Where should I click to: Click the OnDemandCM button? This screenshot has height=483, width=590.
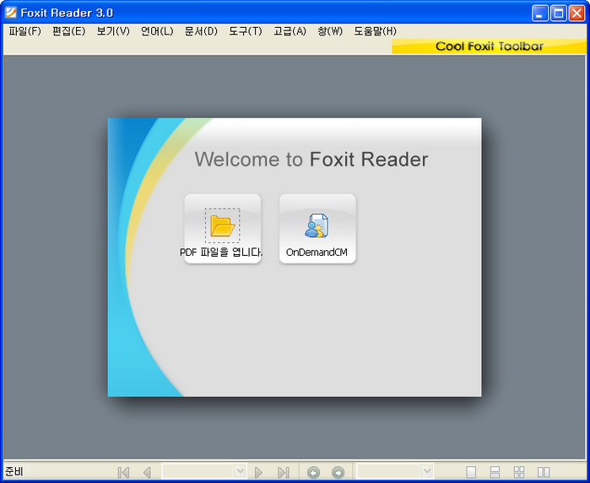pyautogui.click(x=317, y=229)
